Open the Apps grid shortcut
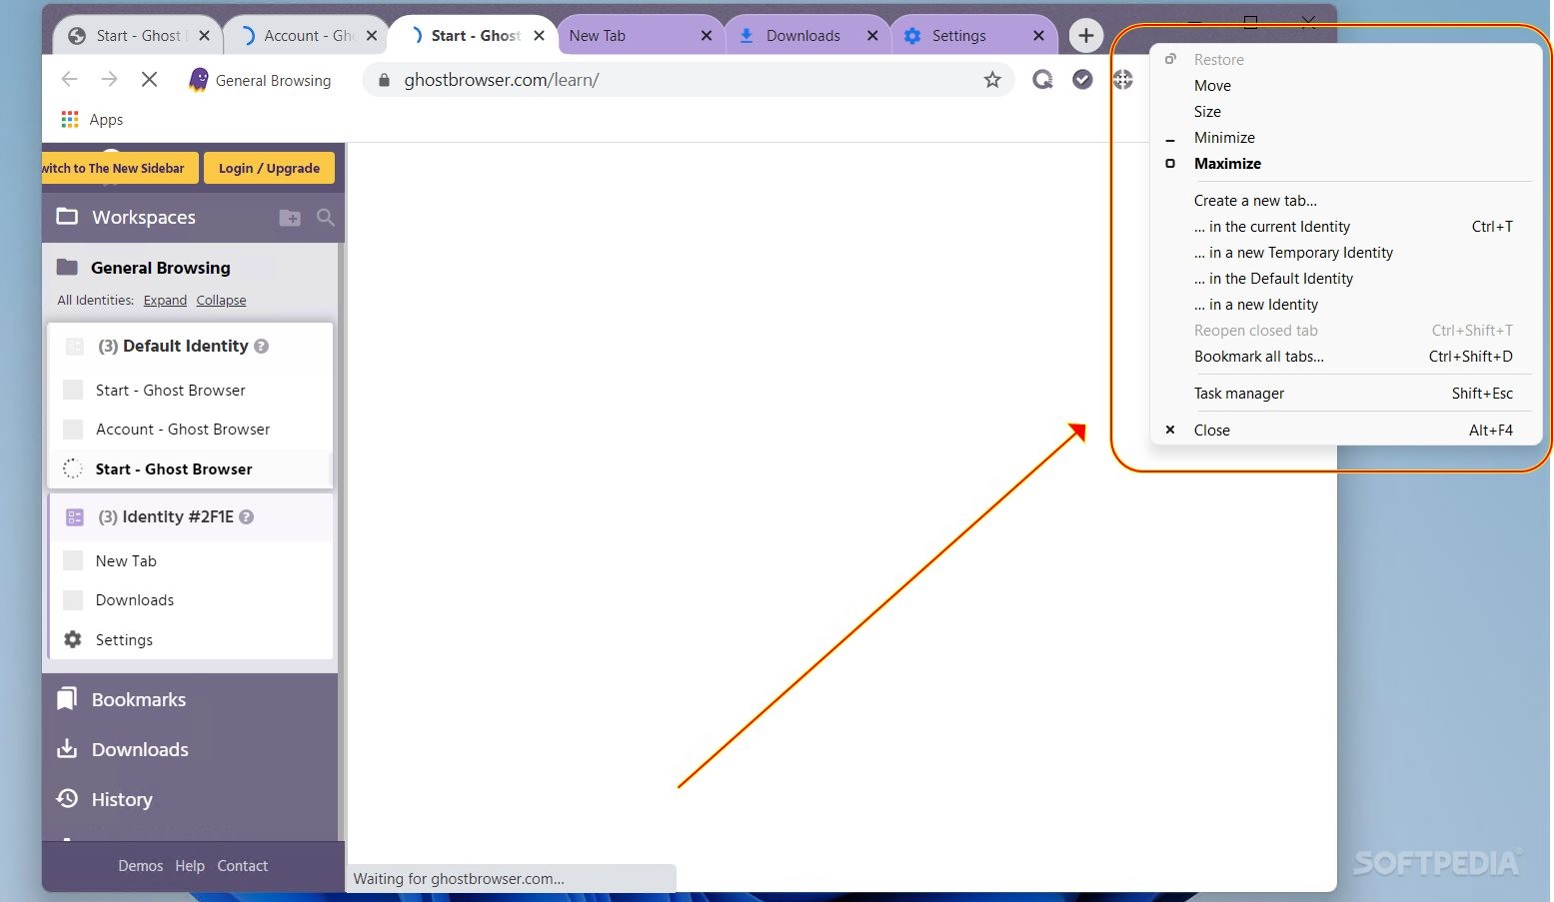The height and width of the screenshot is (902, 1554). click(70, 120)
